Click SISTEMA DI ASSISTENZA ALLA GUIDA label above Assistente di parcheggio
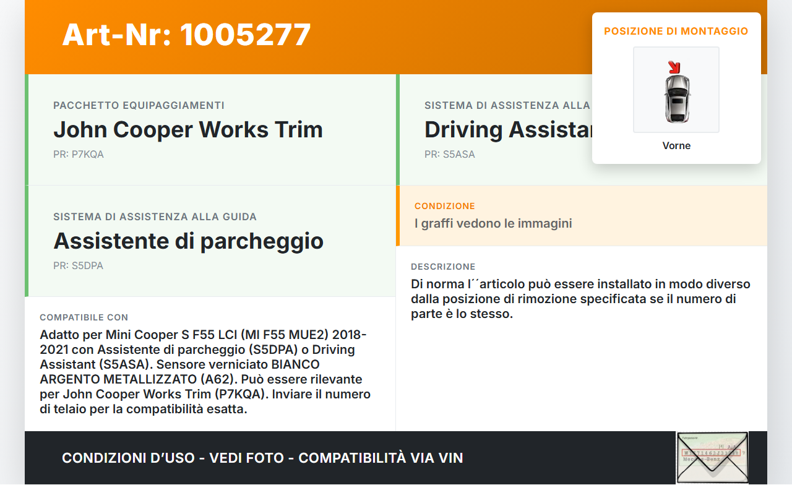792x485 pixels. (x=155, y=217)
